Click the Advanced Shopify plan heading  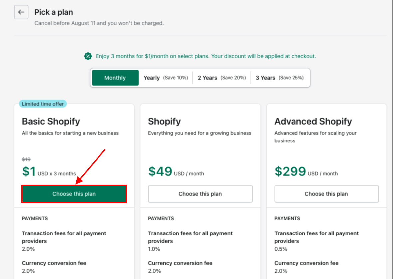[313, 121]
